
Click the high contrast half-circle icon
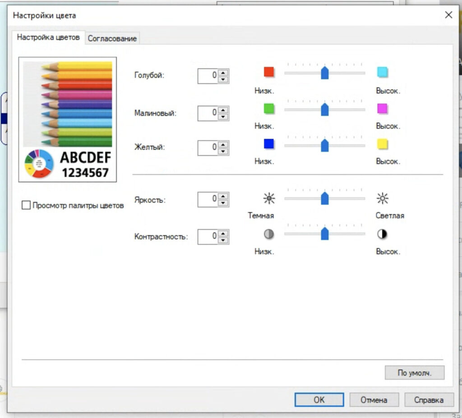pyautogui.click(x=382, y=234)
